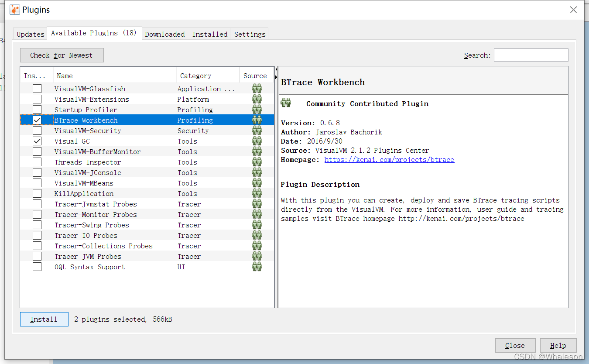The image size is (589, 364).
Task: Click community icon in Tracer-Monitor Probes row
Action: coord(257,214)
